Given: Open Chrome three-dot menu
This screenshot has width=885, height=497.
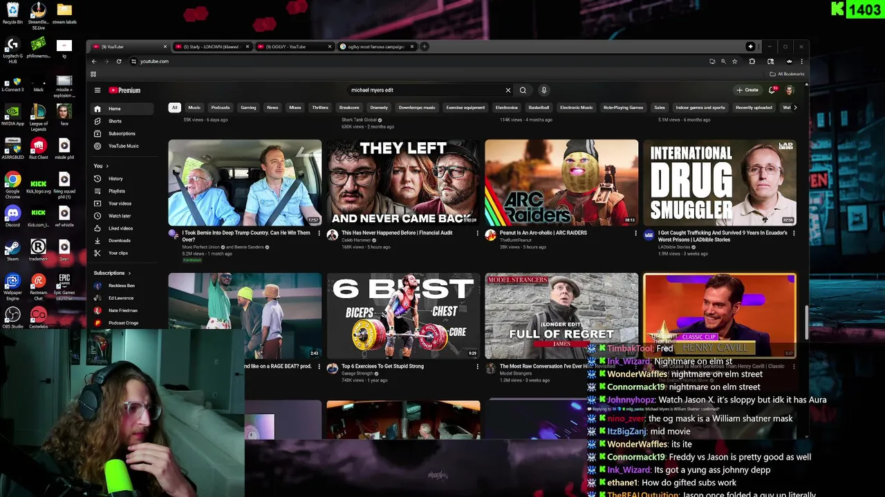Looking at the screenshot, I should click(801, 61).
